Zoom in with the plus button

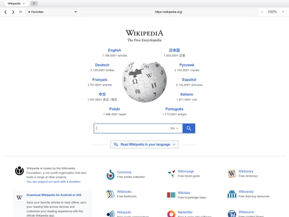(283, 12)
